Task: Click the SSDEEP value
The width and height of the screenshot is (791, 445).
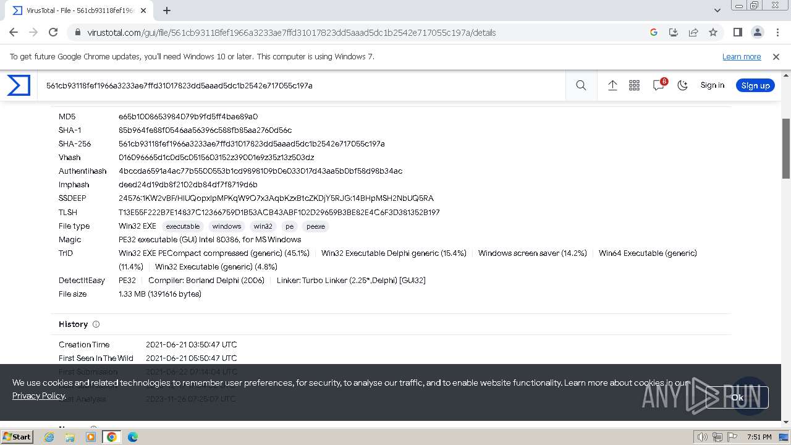Action: [276, 198]
